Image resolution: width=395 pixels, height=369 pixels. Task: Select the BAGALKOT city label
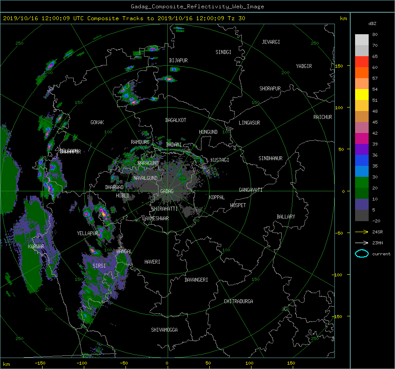(x=176, y=120)
